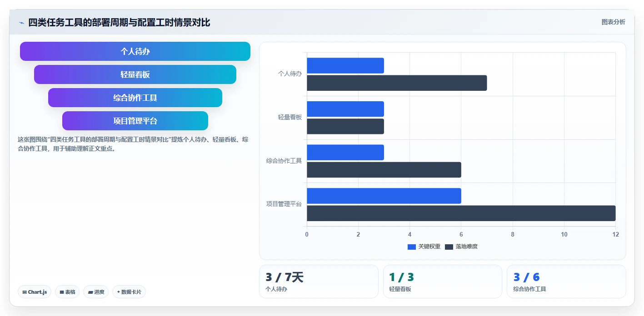Click the 表格 tag chip
Viewport: 644px width, 316px height.
[x=67, y=292]
